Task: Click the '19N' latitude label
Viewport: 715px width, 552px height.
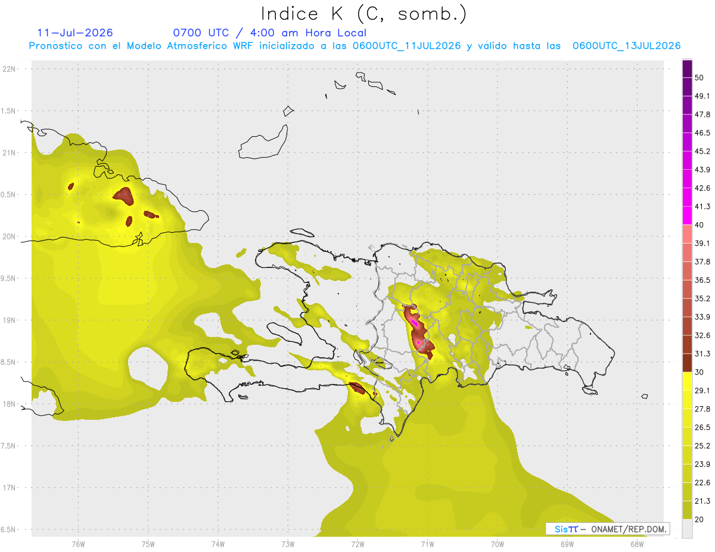Action: [x=10, y=320]
